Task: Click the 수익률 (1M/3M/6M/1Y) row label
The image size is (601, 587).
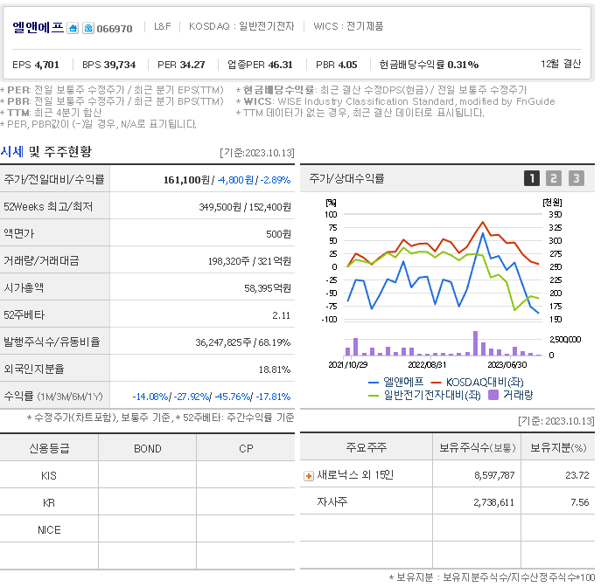Action: click(x=53, y=396)
